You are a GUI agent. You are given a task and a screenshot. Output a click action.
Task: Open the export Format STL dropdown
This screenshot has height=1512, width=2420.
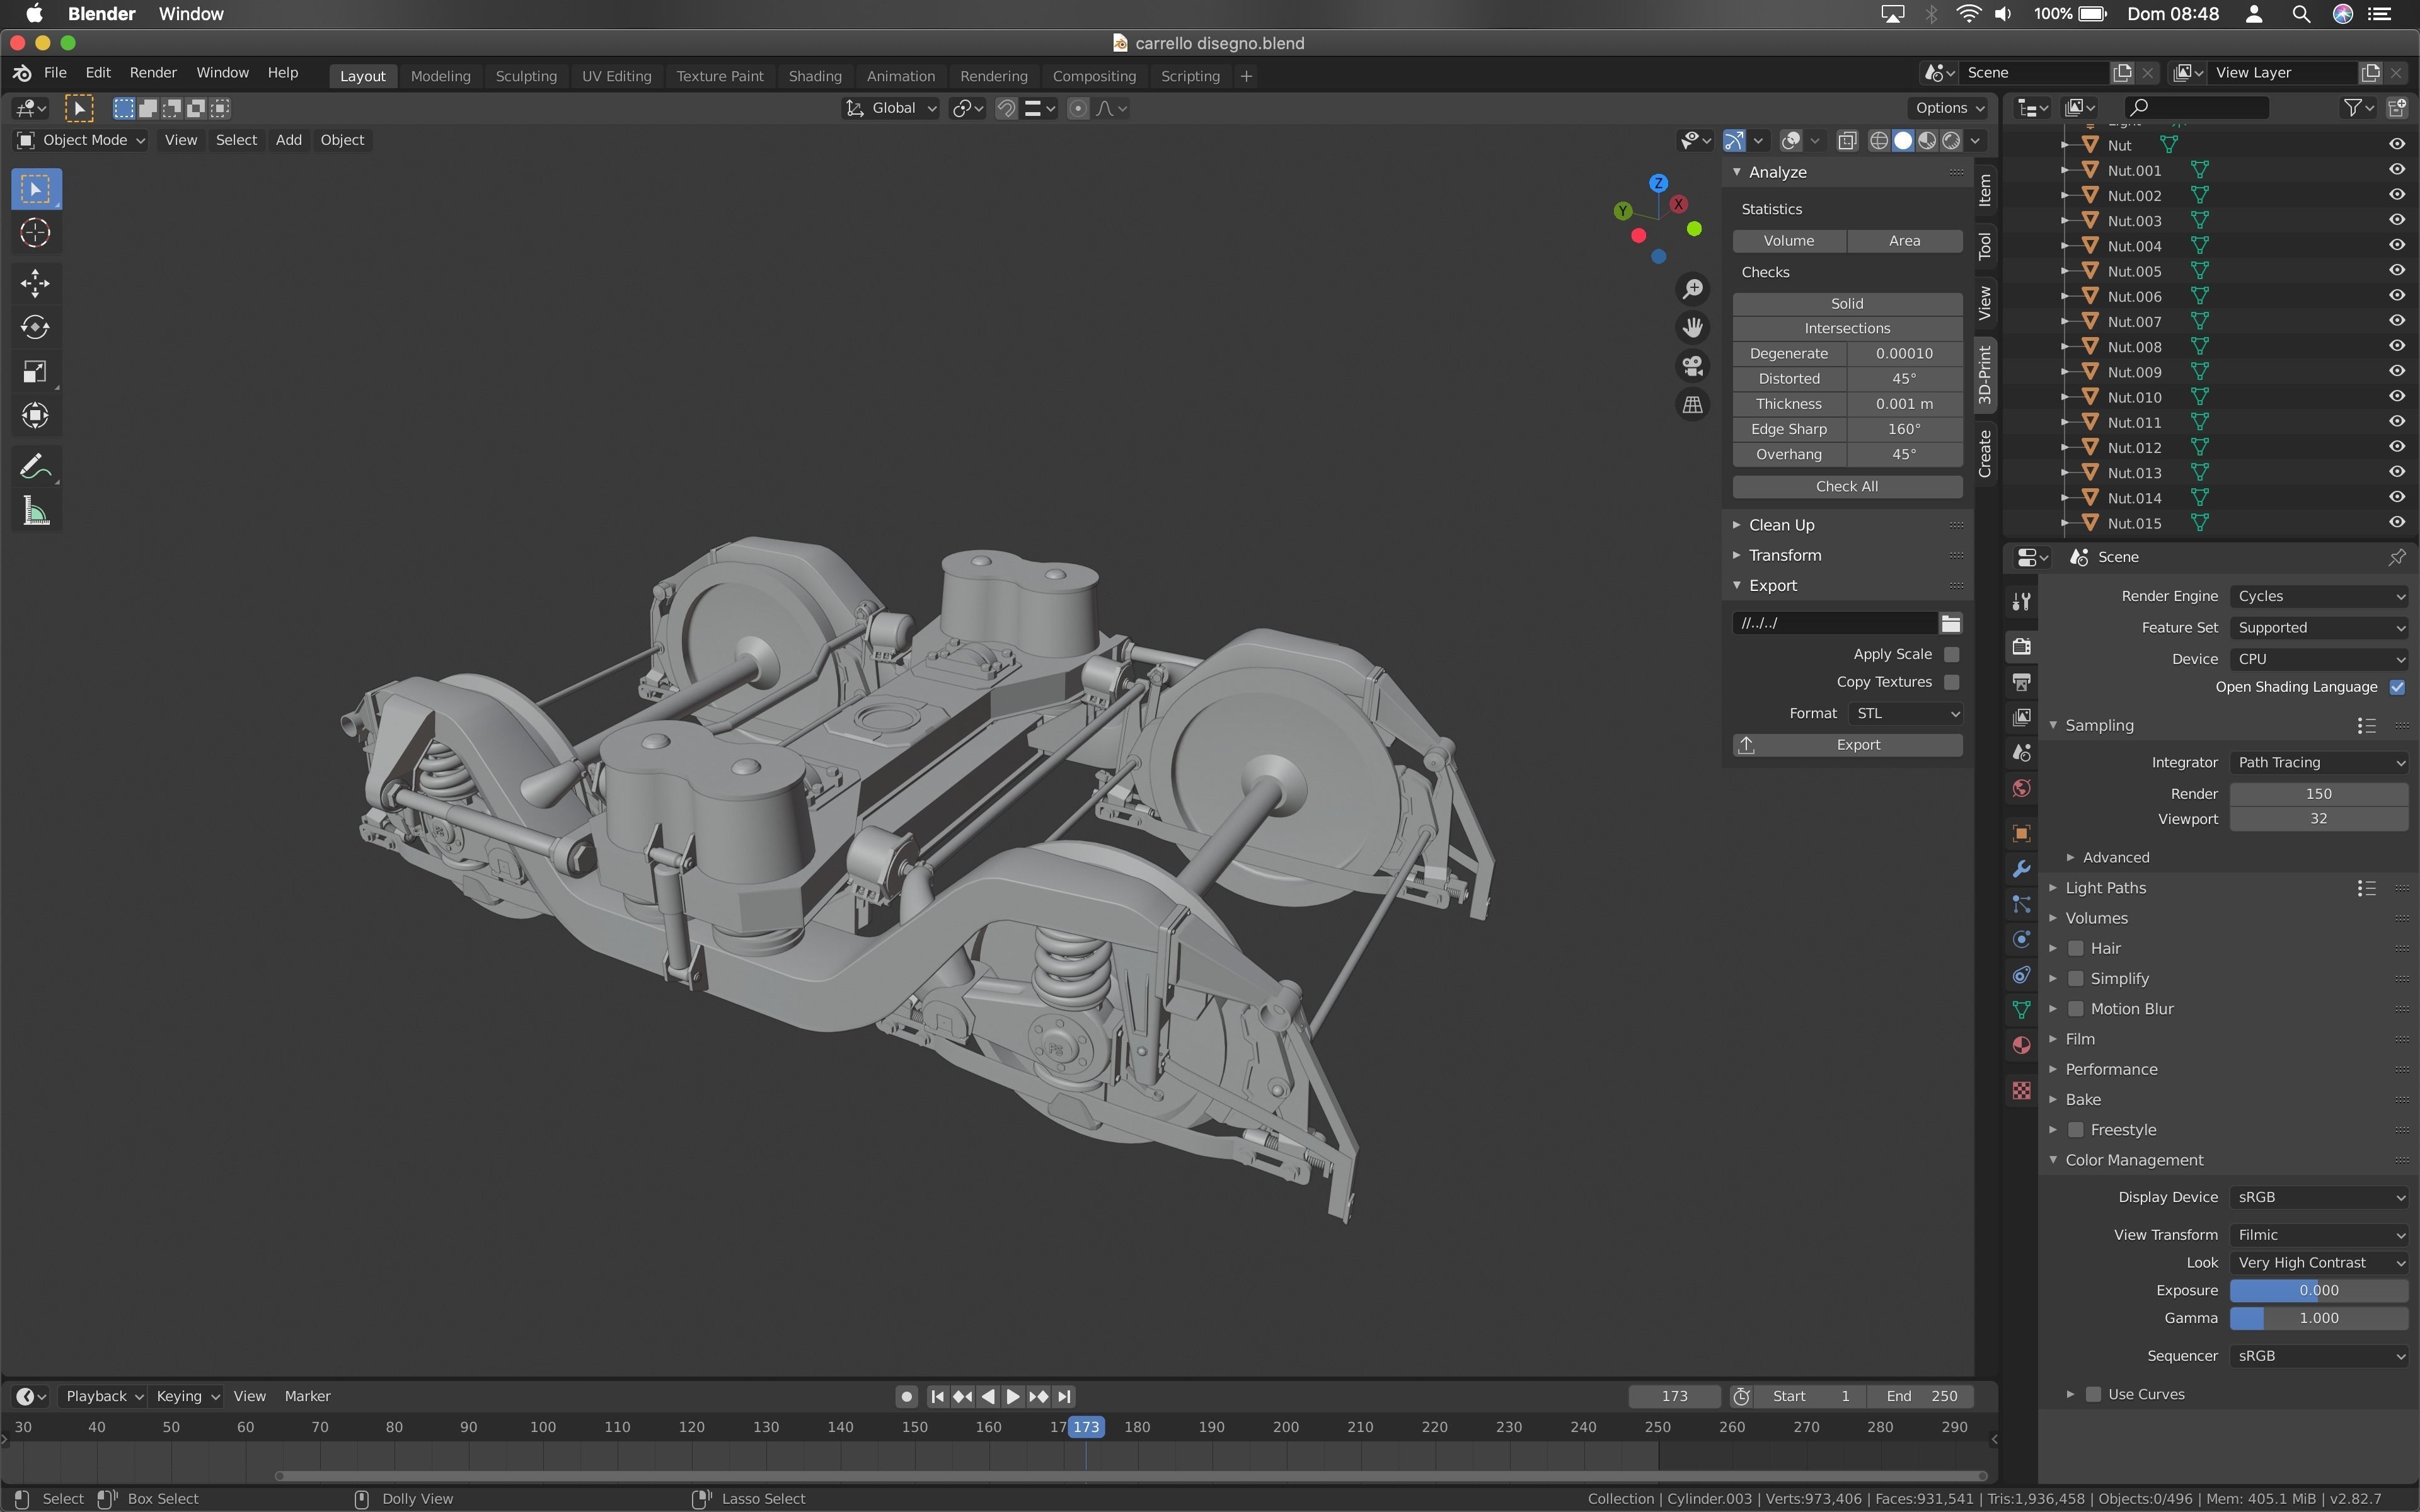1905,713
